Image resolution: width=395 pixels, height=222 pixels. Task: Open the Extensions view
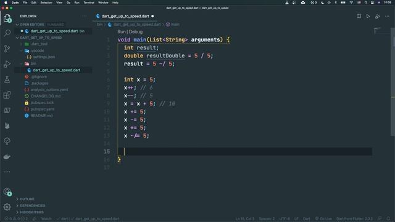tap(7, 95)
